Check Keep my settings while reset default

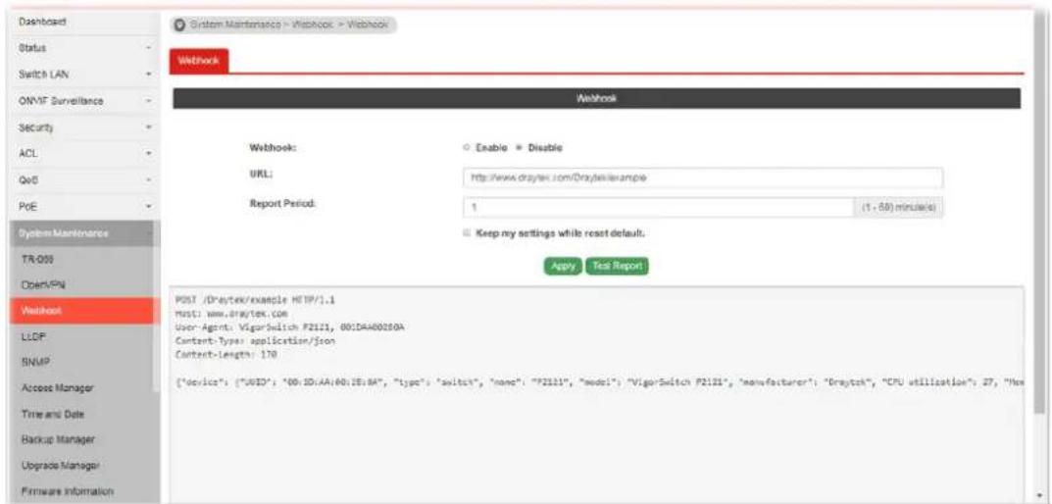point(467,233)
